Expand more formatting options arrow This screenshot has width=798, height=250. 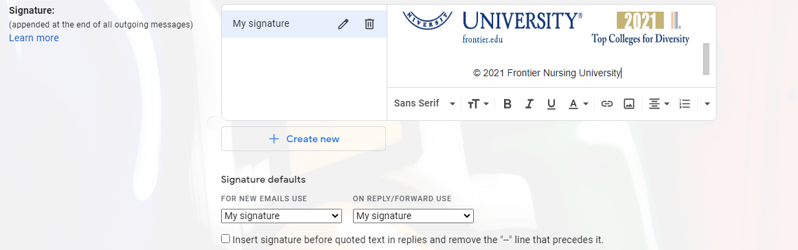pyautogui.click(x=707, y=104)
